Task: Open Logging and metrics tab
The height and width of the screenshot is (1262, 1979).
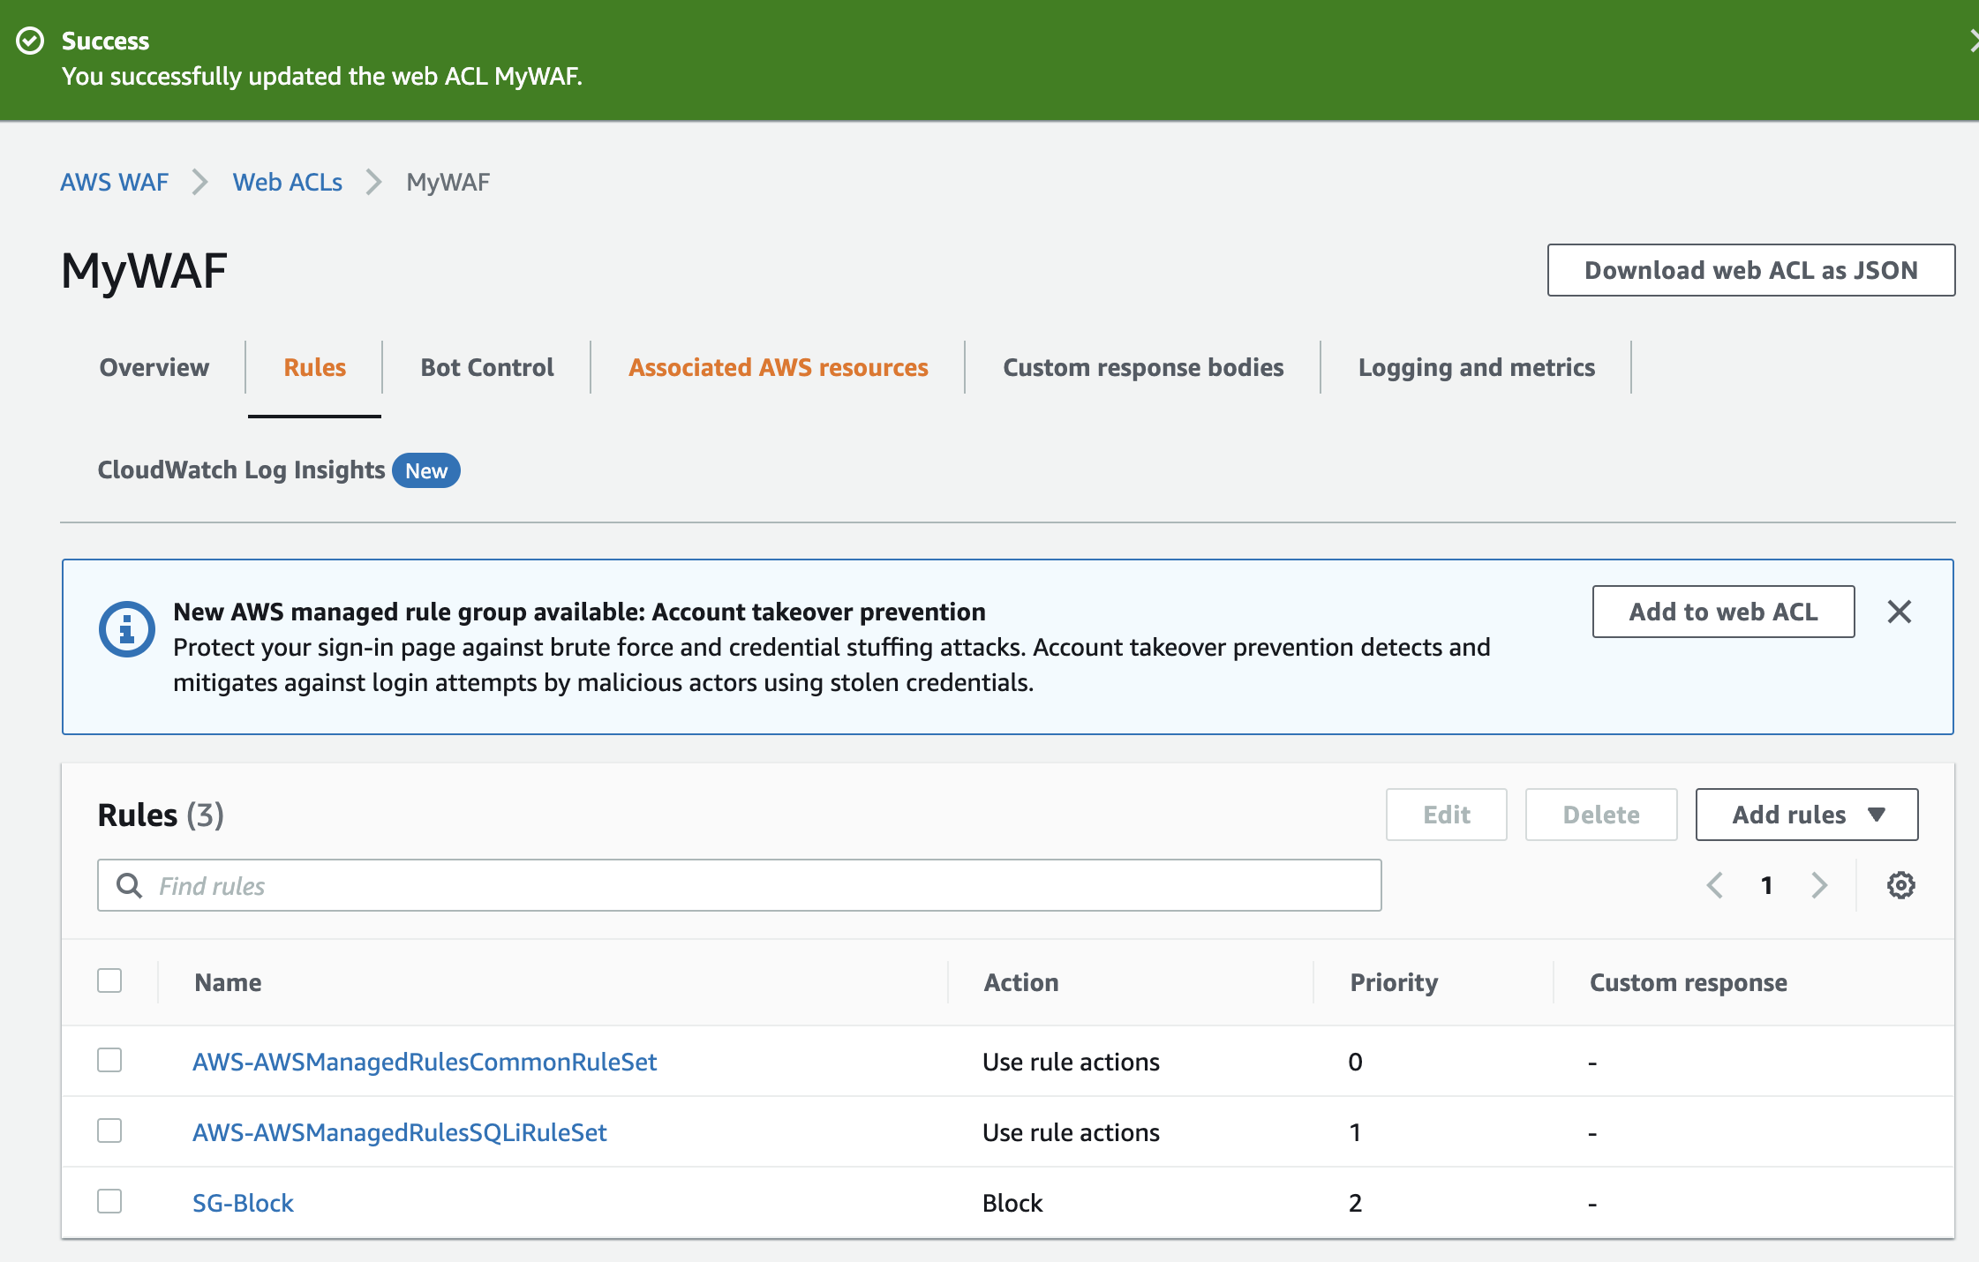Action: [1477, 367]
